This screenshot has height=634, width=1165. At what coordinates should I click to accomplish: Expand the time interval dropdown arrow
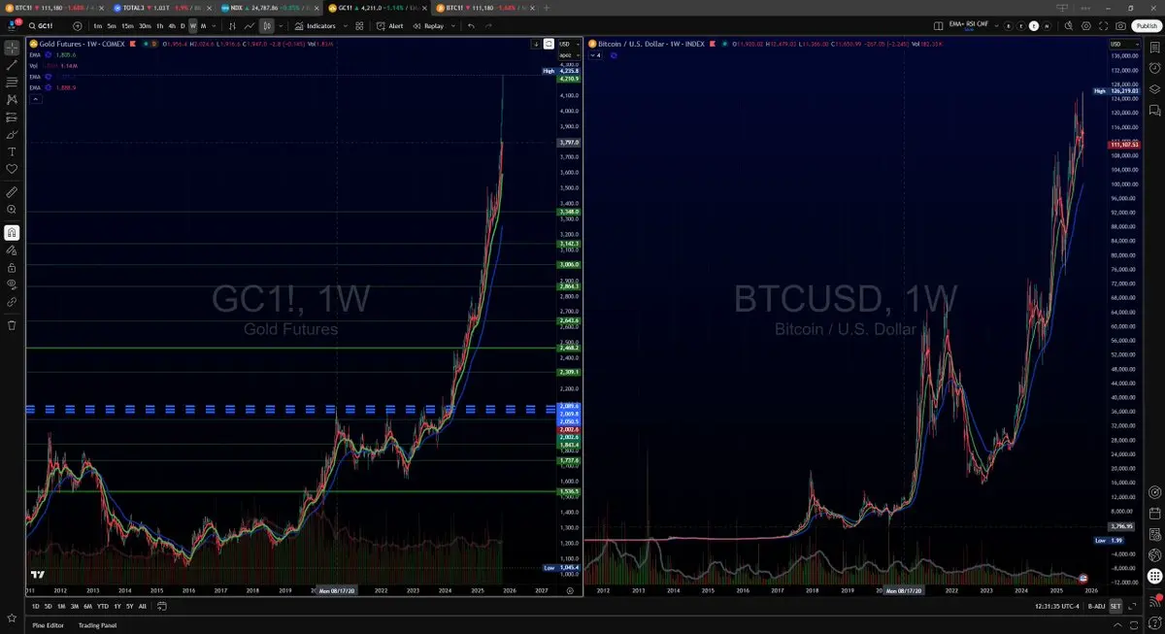click(215, 25)
